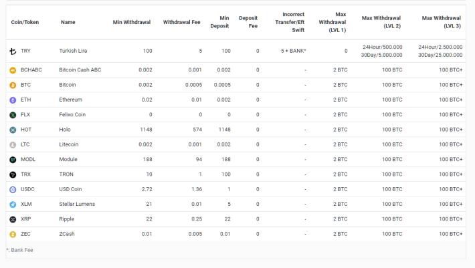
Task: Click BTC withdrawal fee value 0.0005
Action: tap(193, 85)
